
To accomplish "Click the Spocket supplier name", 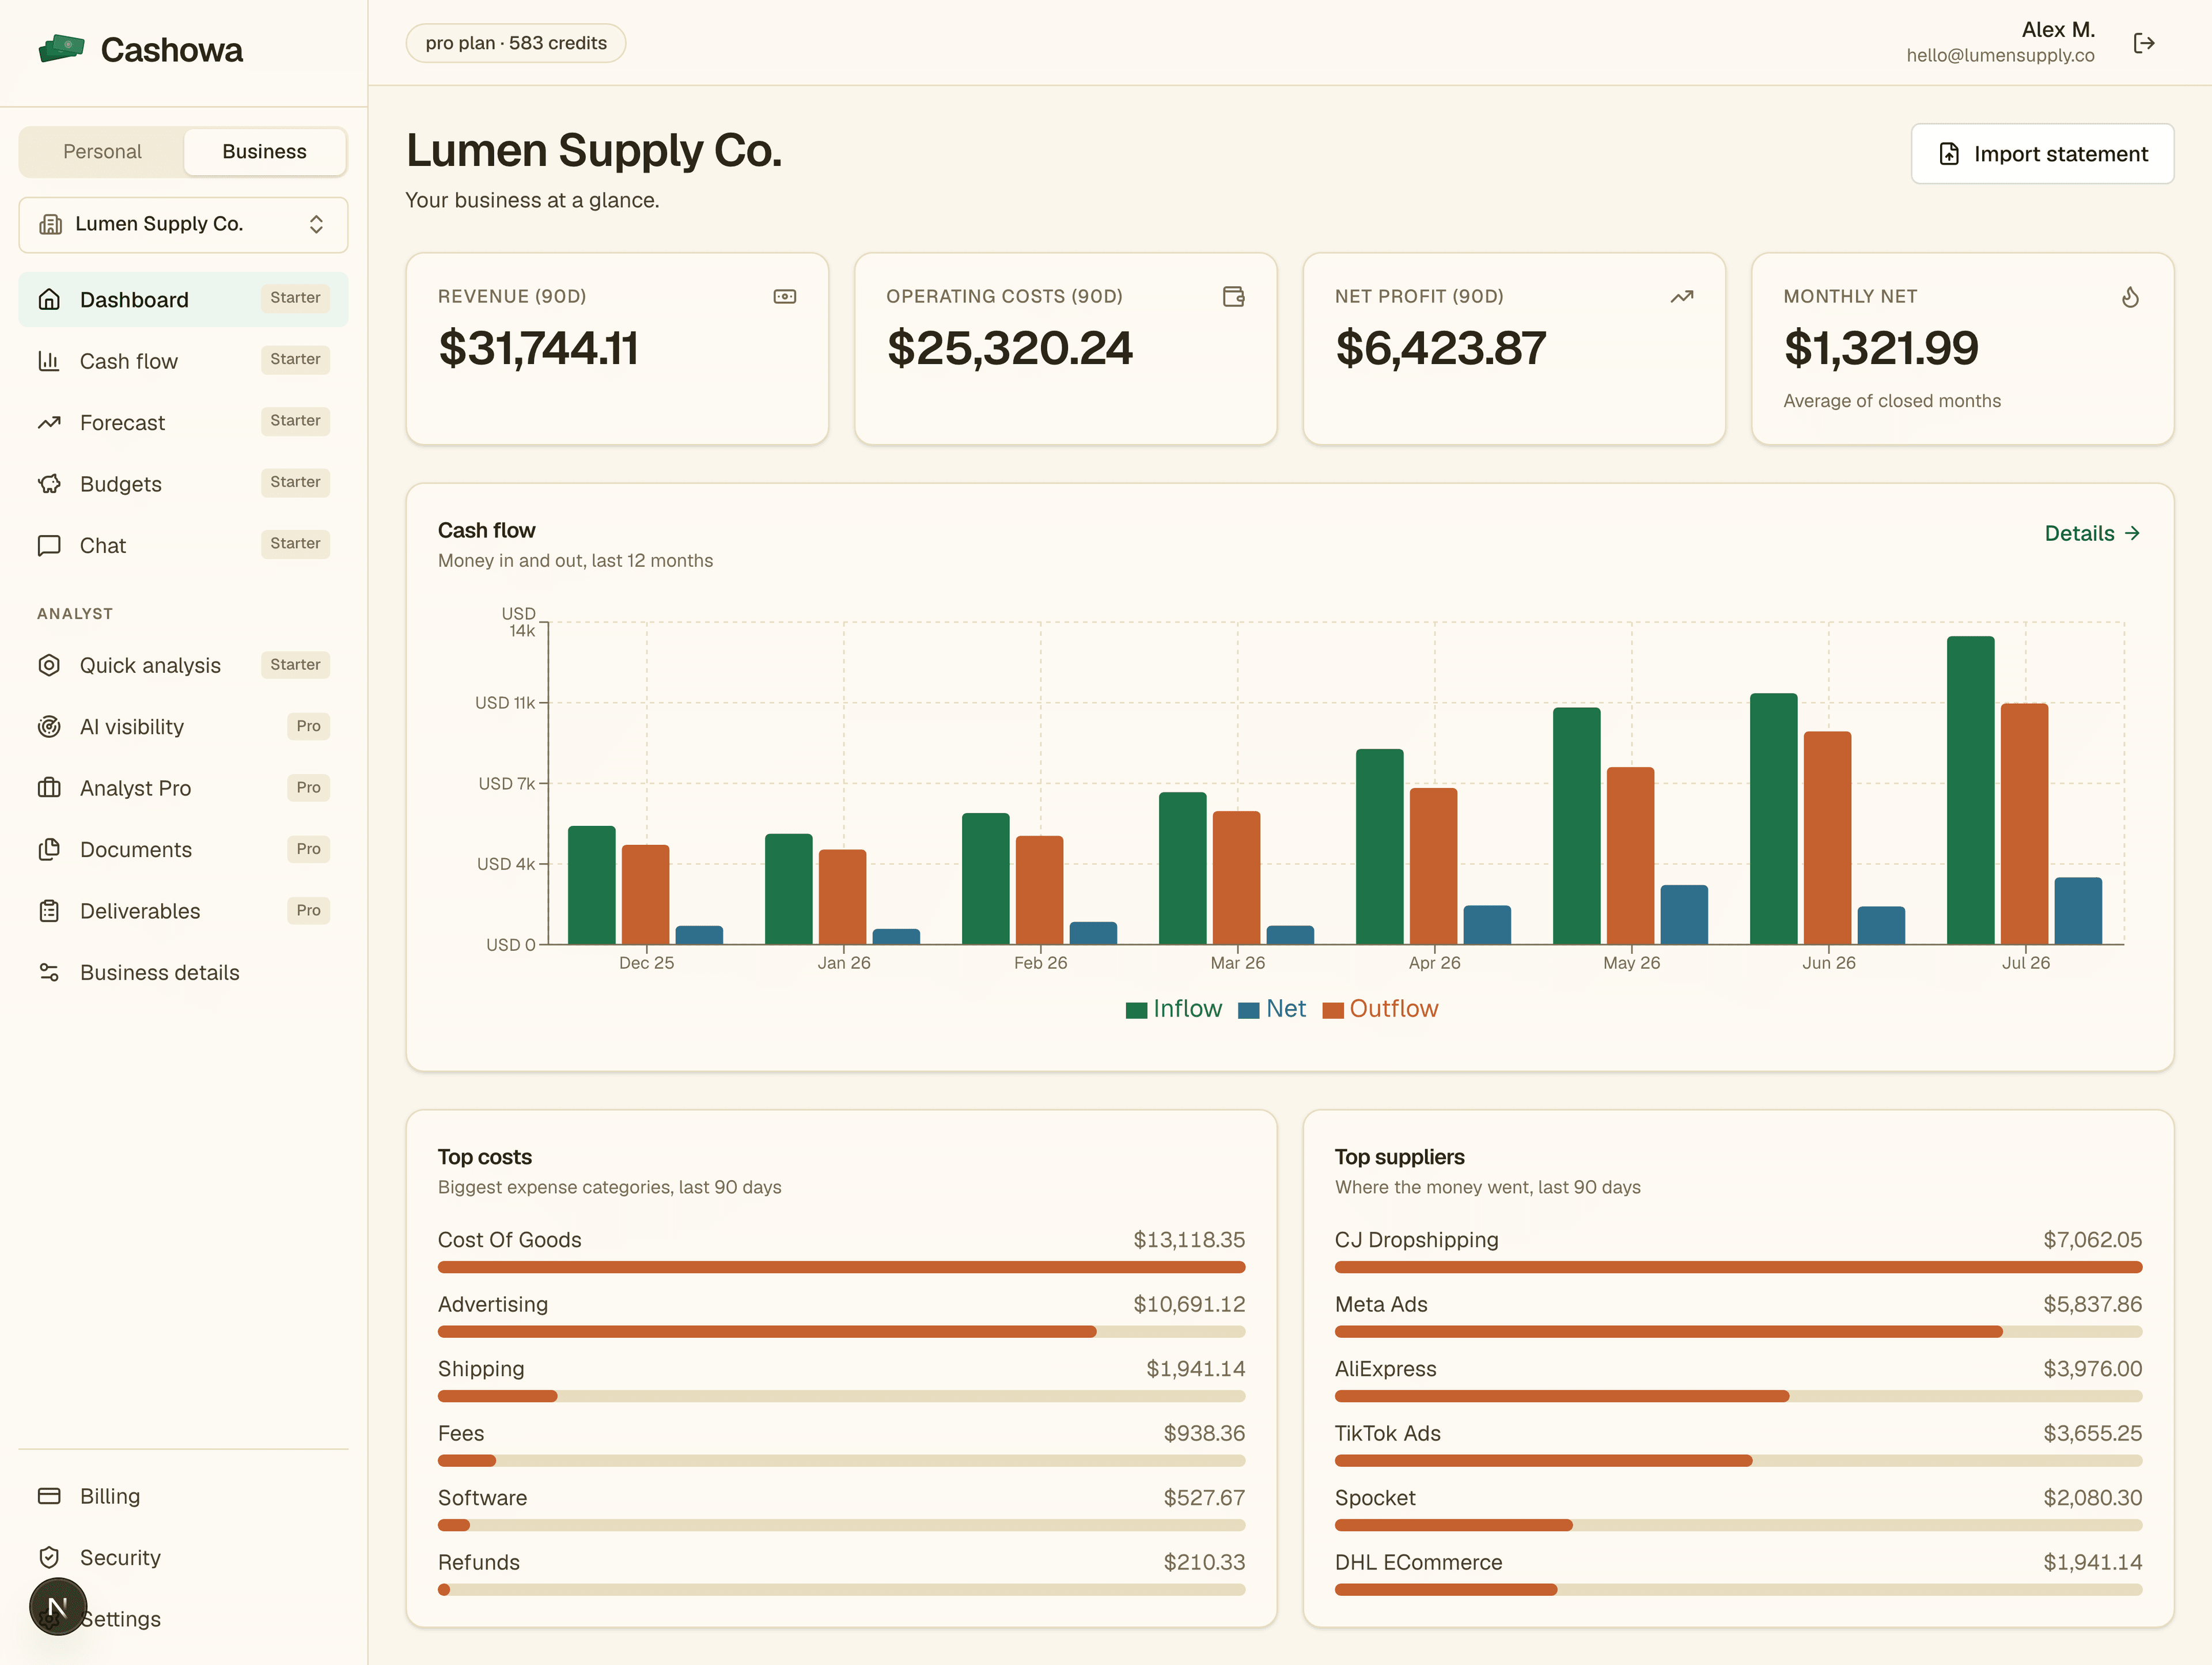I will [1375, 1498].
